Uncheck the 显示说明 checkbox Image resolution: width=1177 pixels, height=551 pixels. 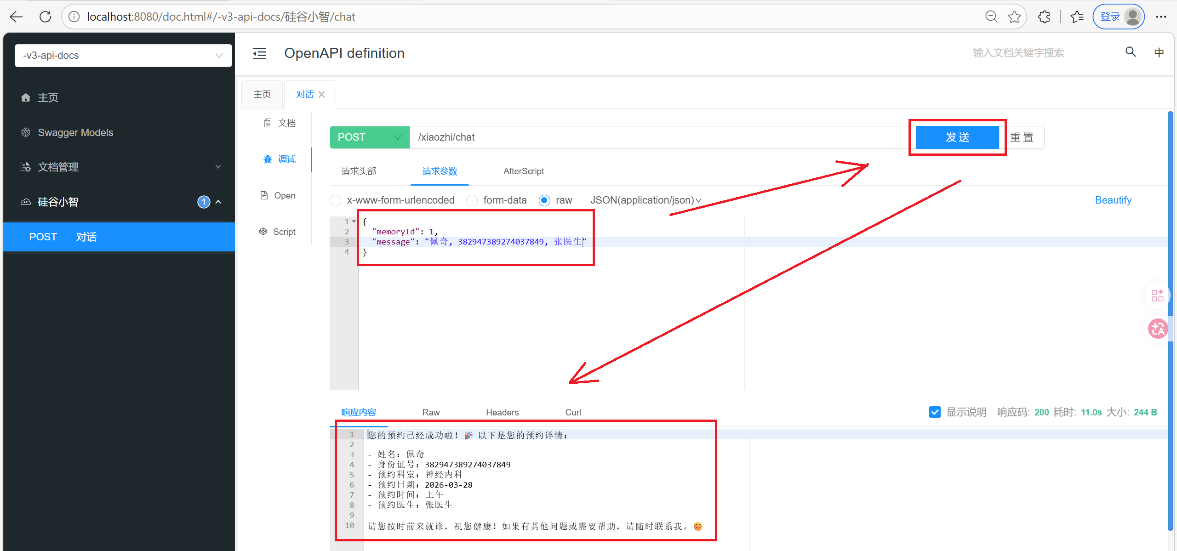coord(934,412)
